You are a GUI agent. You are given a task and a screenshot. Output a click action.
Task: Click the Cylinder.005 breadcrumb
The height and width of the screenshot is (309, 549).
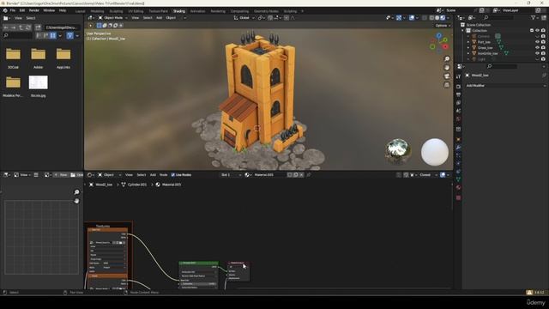[134, 185]
